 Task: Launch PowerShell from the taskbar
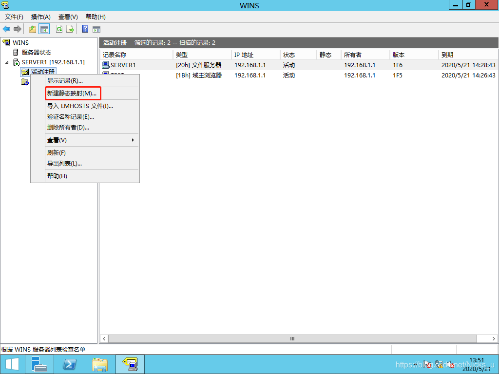(x=69, y=364)
